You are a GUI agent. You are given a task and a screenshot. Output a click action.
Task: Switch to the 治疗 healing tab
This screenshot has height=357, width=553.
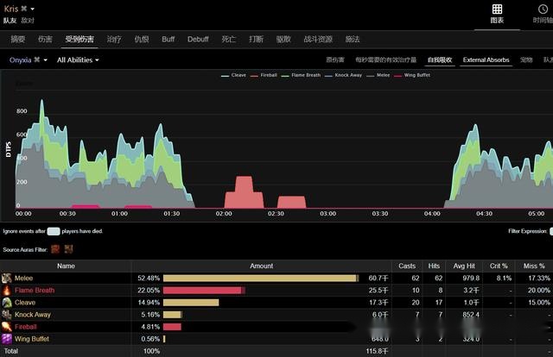coord(114,39)
